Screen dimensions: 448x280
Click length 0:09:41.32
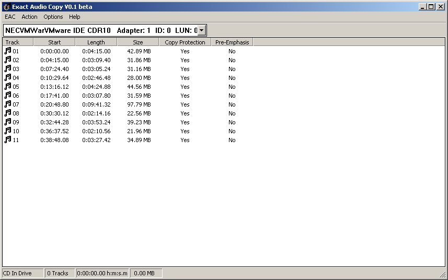click(x=96, y=104)
